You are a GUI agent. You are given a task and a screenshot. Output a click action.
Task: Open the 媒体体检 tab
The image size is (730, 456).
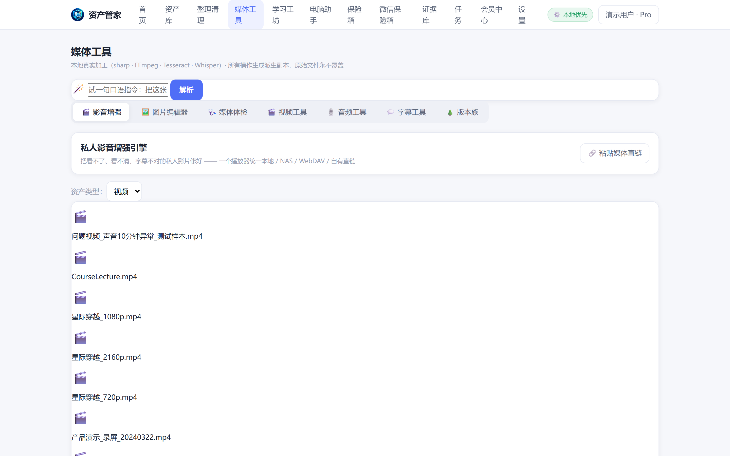coord(228,112)
